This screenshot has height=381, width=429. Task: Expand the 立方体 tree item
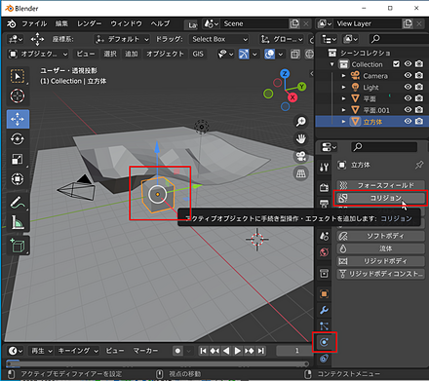[x=343, y=122]
